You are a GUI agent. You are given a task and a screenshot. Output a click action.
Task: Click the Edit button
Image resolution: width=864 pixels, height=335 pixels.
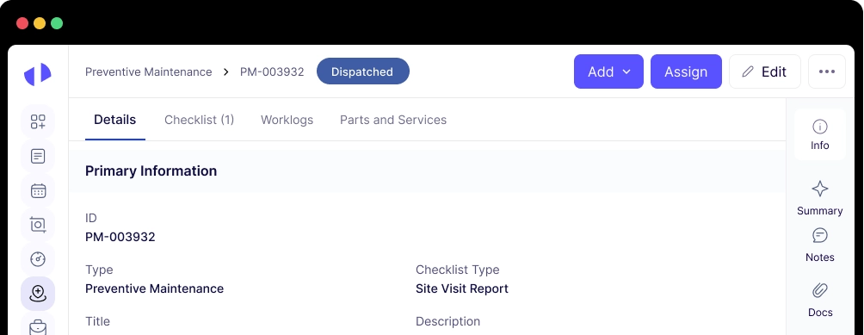click(x=765, y=71)
